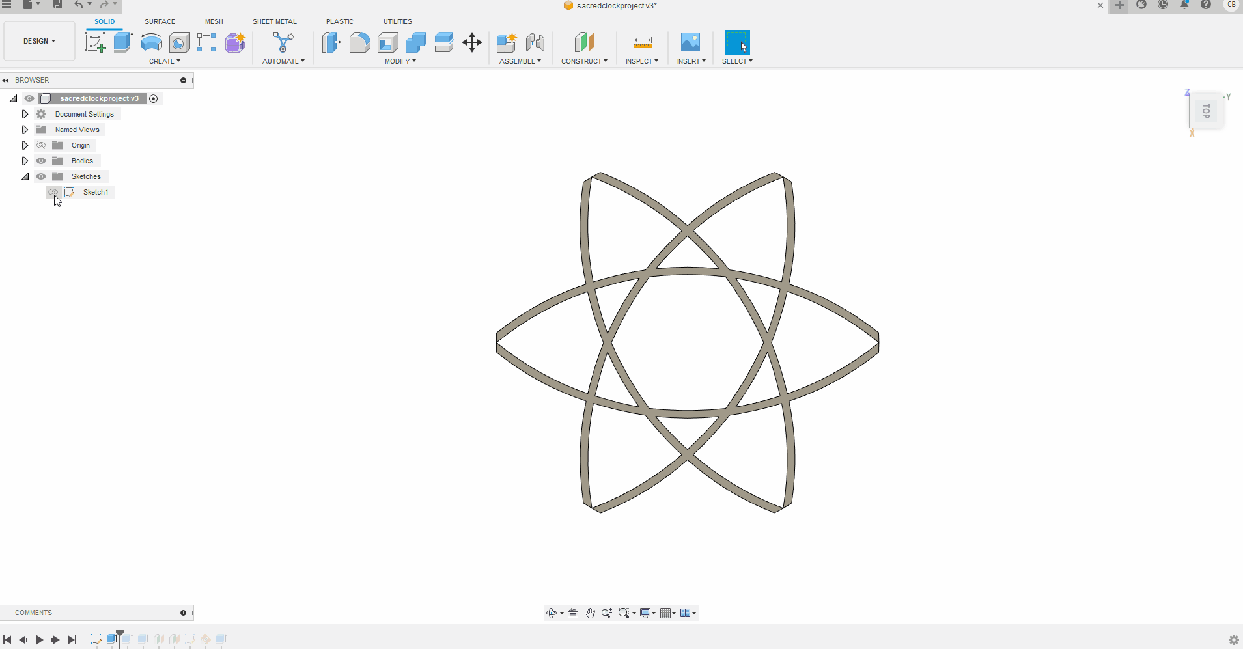The image size is (1243, 649).
Task: Activate the Move/Copy tool
Action: tap(471, 42)
